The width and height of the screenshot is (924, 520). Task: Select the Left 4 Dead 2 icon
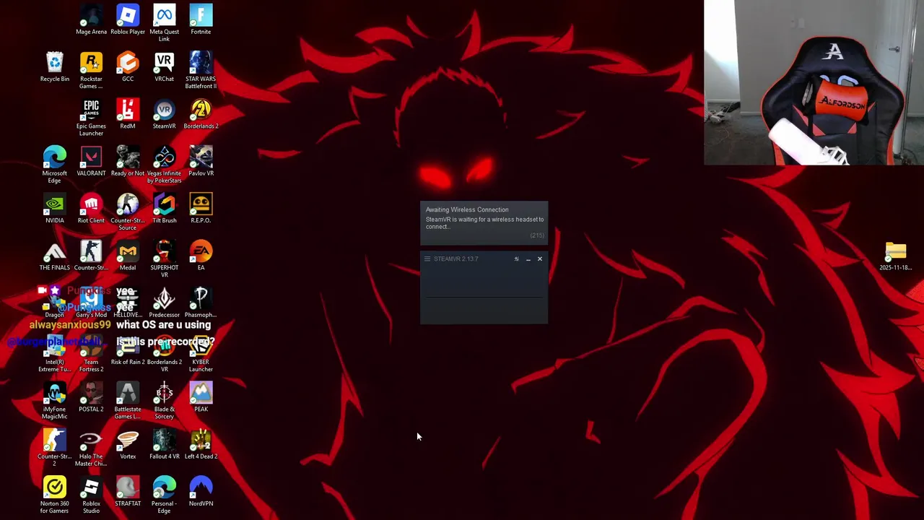201,444
